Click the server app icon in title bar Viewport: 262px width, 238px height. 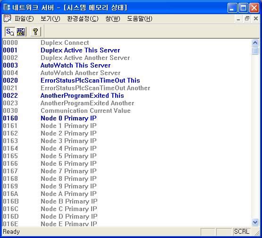point(7,8)
